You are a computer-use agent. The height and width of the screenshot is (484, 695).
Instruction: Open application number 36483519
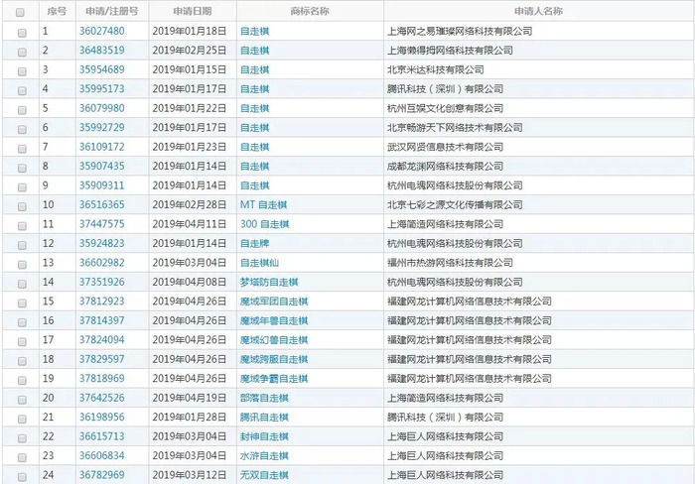click(x=102, y=50)
